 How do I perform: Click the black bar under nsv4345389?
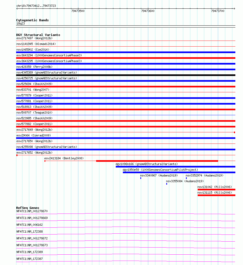(x=126, y=75)
